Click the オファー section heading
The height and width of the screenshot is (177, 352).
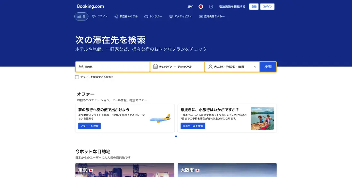pos(86,94)
